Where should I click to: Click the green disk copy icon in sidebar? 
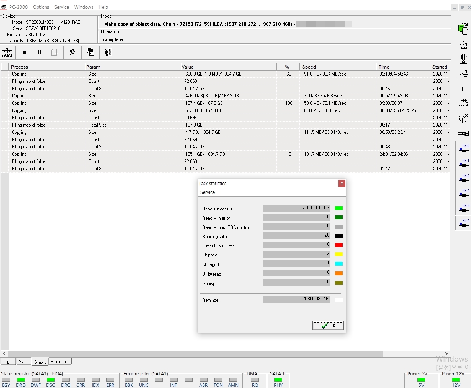(x=463, y=29)
